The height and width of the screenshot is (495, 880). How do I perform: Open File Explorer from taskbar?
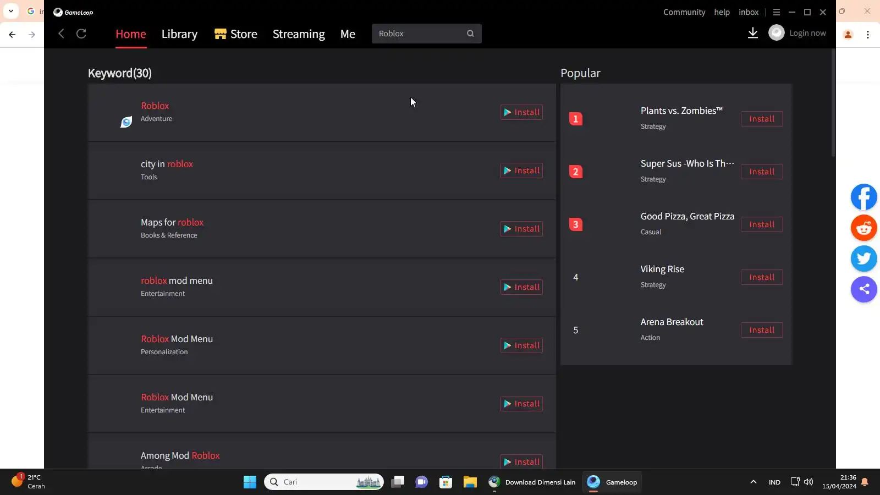click(x=470, y=482)
